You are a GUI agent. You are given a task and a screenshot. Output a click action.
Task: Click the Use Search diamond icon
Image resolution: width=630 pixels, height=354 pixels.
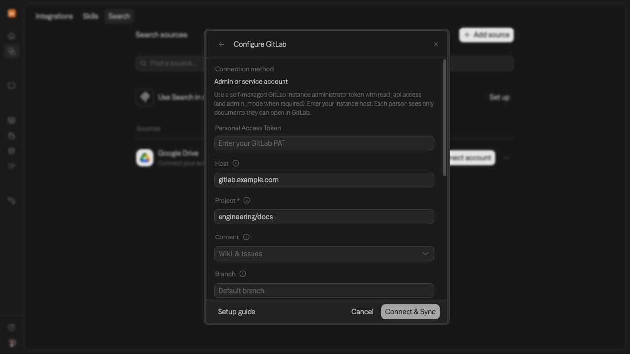145,97
